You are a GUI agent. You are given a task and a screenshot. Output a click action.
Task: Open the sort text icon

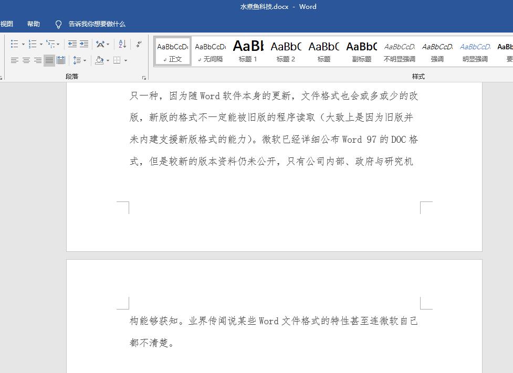(x=122, y=44)
